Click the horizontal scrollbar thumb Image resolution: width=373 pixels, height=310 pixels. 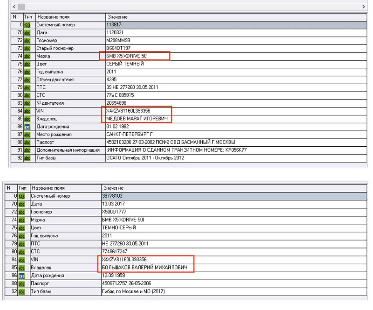[x=21, y=7]
